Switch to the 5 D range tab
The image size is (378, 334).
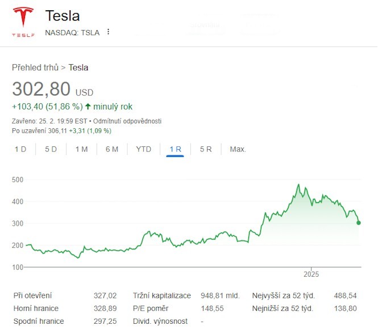click(x=51, y=149)
